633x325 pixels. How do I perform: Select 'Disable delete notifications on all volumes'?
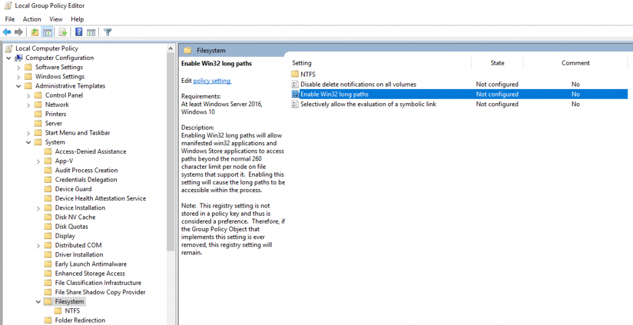(x=358, y=85)
